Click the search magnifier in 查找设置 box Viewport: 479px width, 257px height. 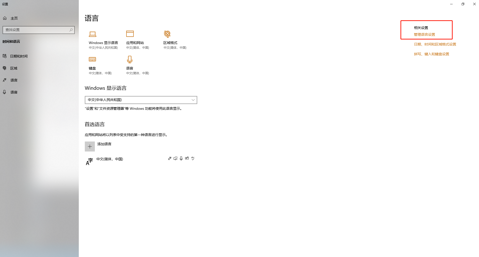(x=71, y=30)
